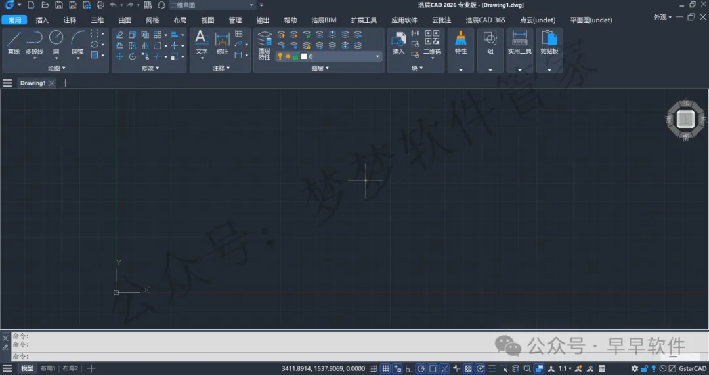Image resolution: width=709 pixels, height=375 pixels.
Task: Click the Erase tool in Modify panel
Action: point(119,35)
